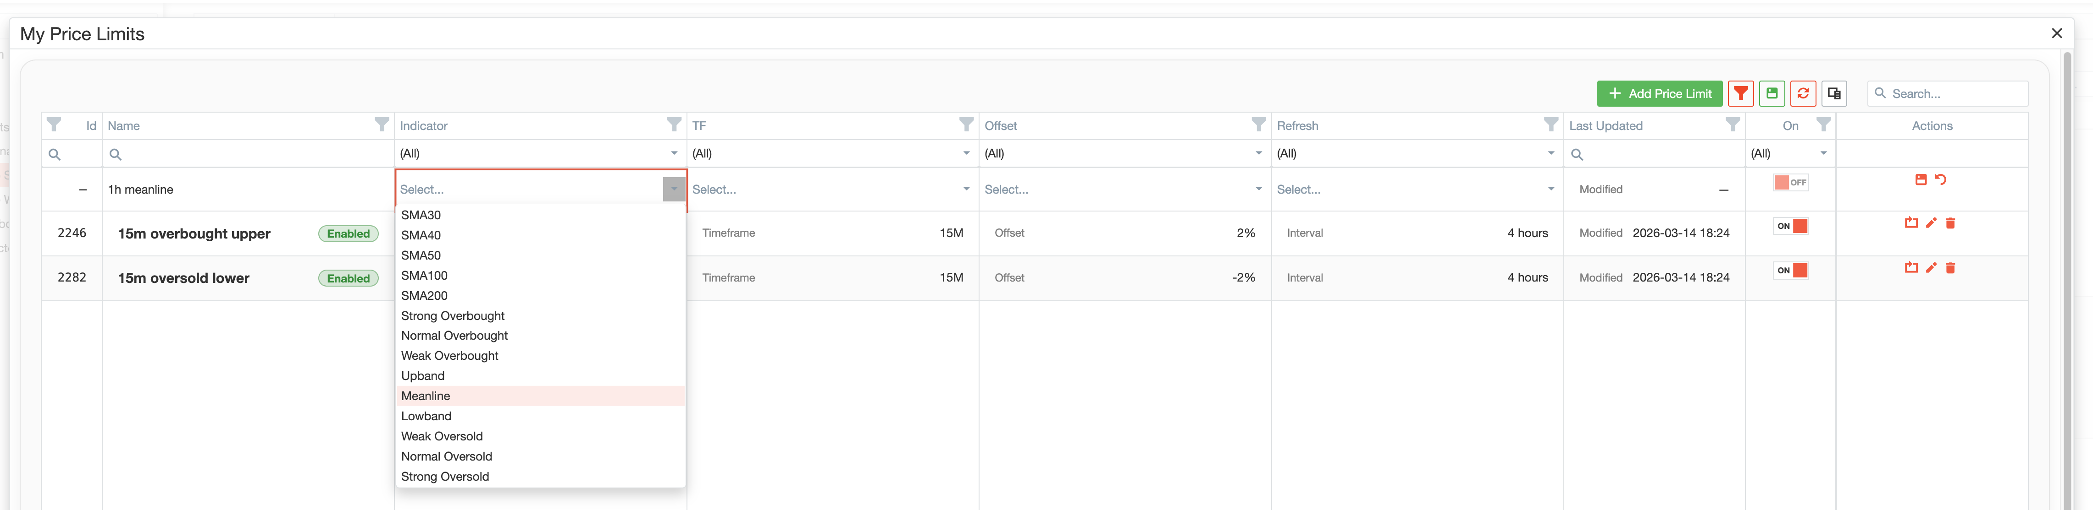Delete the 15m oversold lower row

1950,267
